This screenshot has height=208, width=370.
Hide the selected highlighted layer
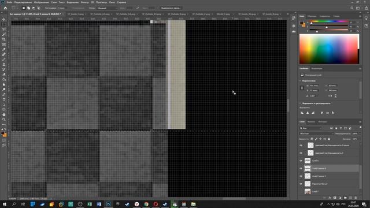coord(301,168)
